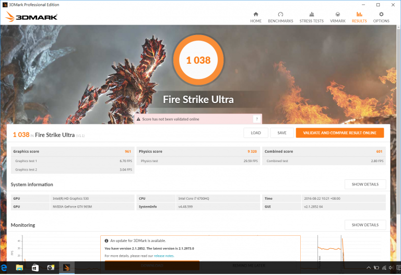Viewport: 401px width, 275px height.
Task: Click Graphics test 2 row
Action: tap(73, 169)
